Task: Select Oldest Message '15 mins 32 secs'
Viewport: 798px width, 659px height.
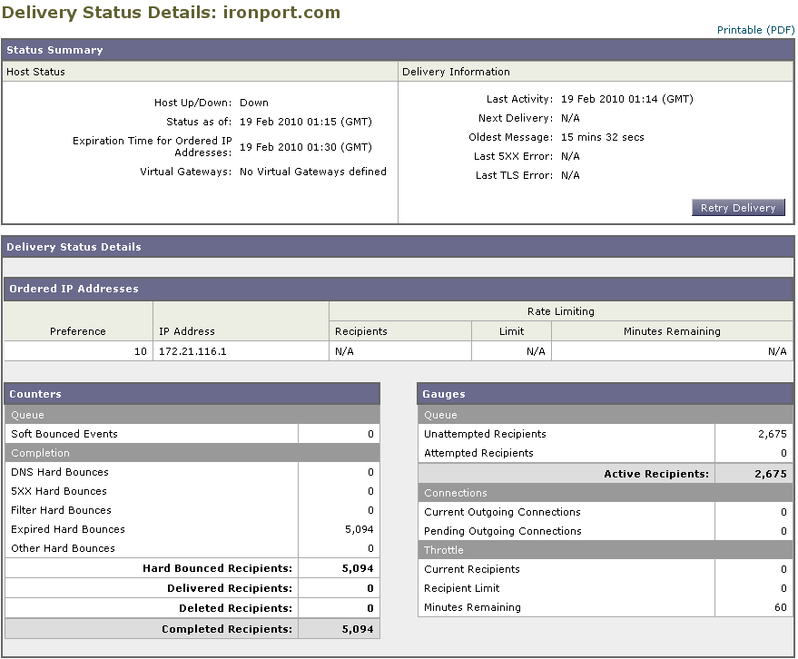Action: [603, 137]
